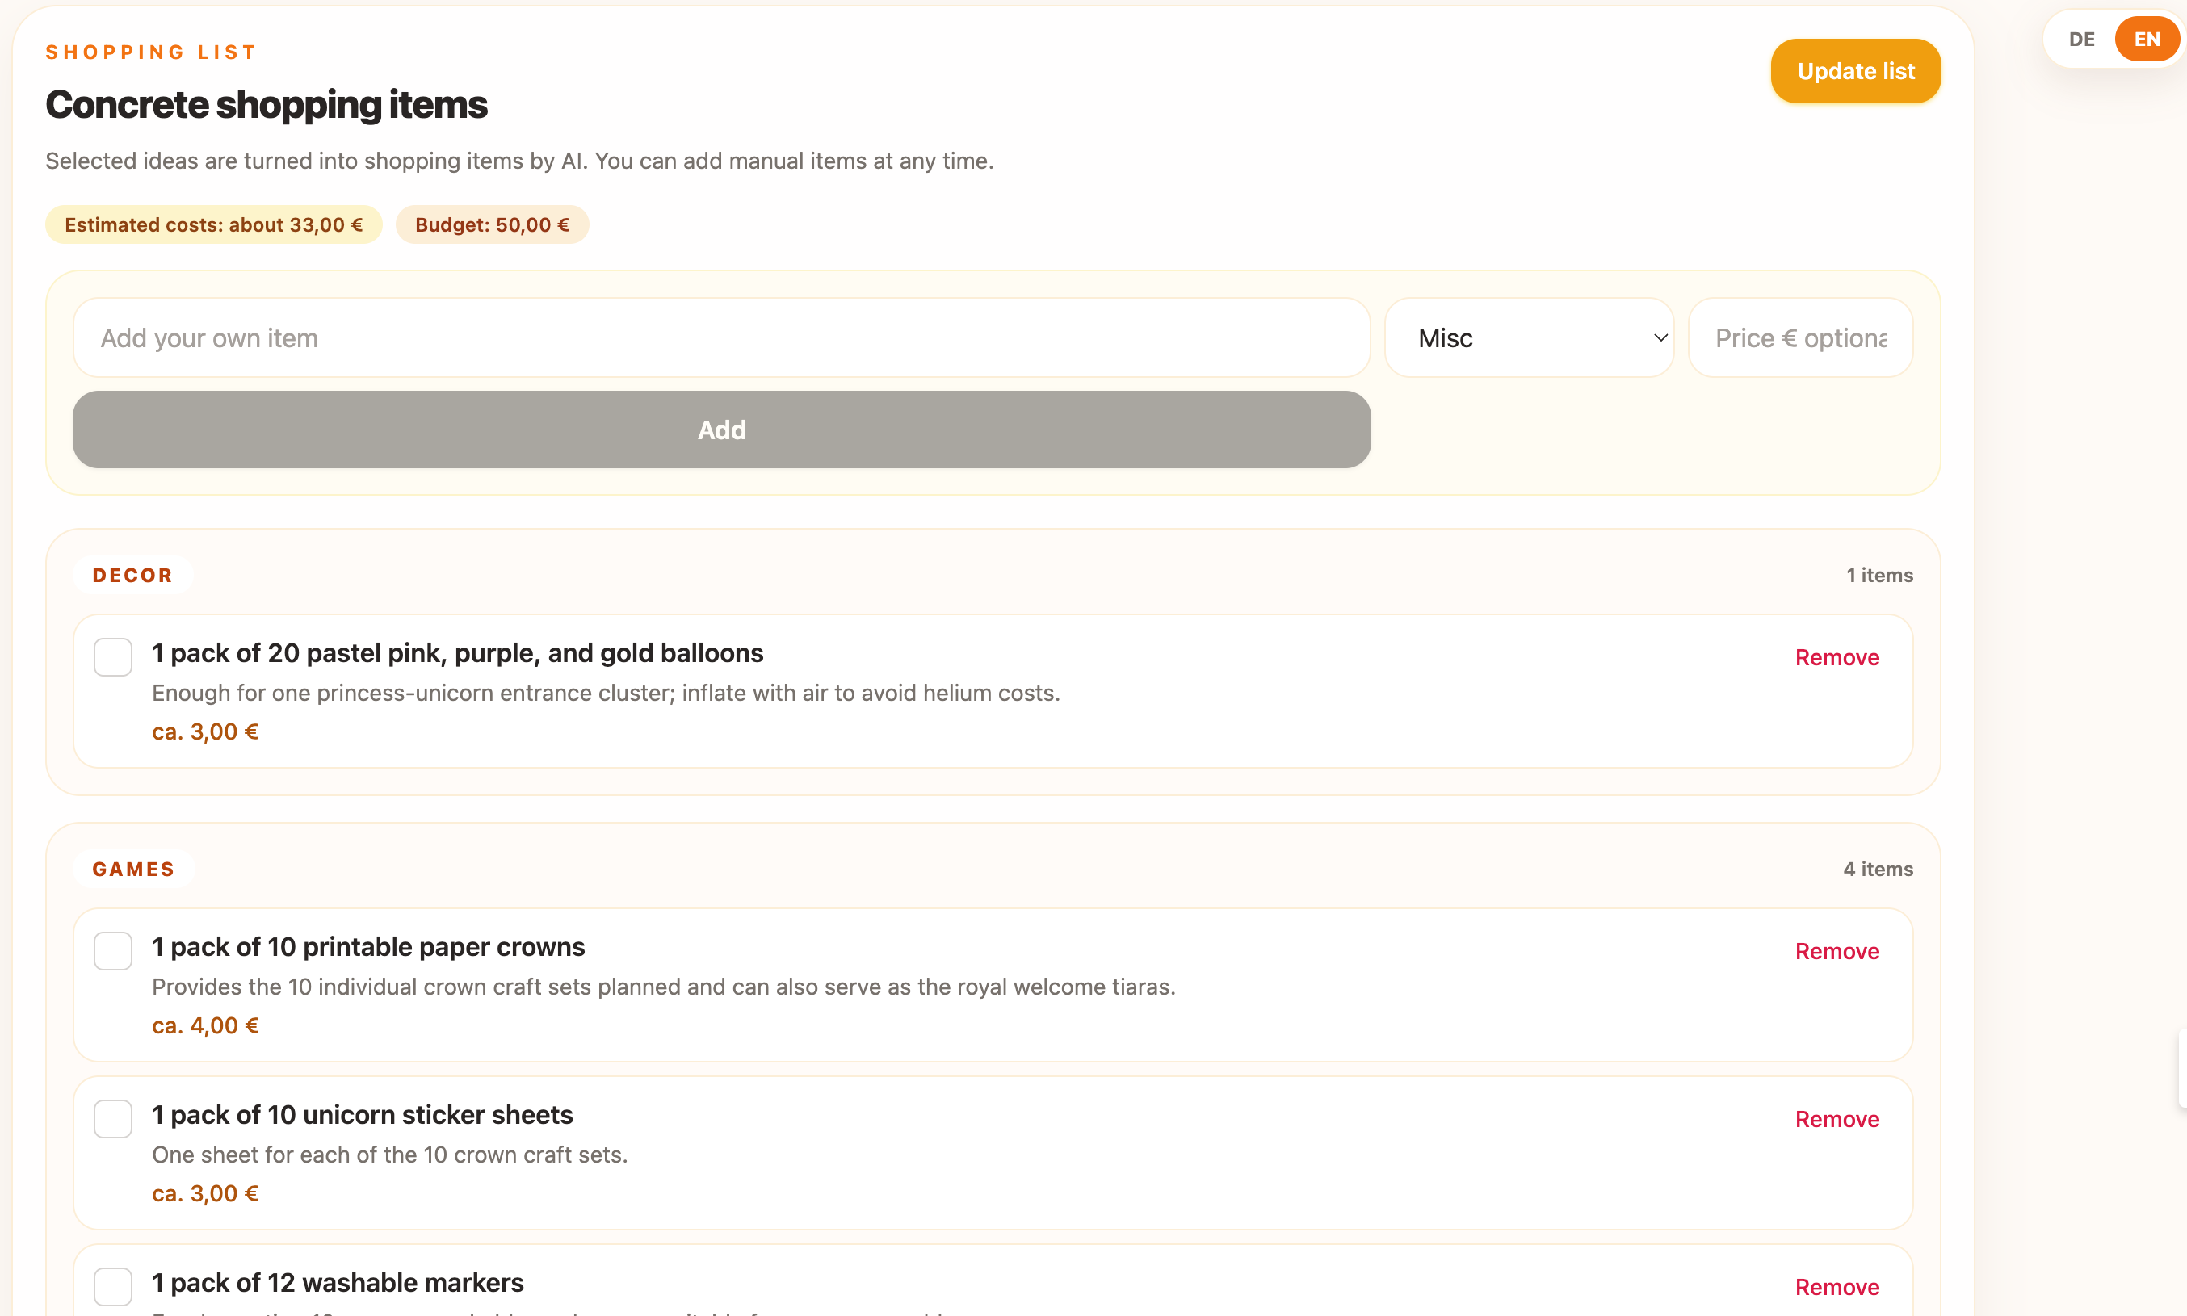
Task: Click the GAMES category label
Action: click(134, 869)
